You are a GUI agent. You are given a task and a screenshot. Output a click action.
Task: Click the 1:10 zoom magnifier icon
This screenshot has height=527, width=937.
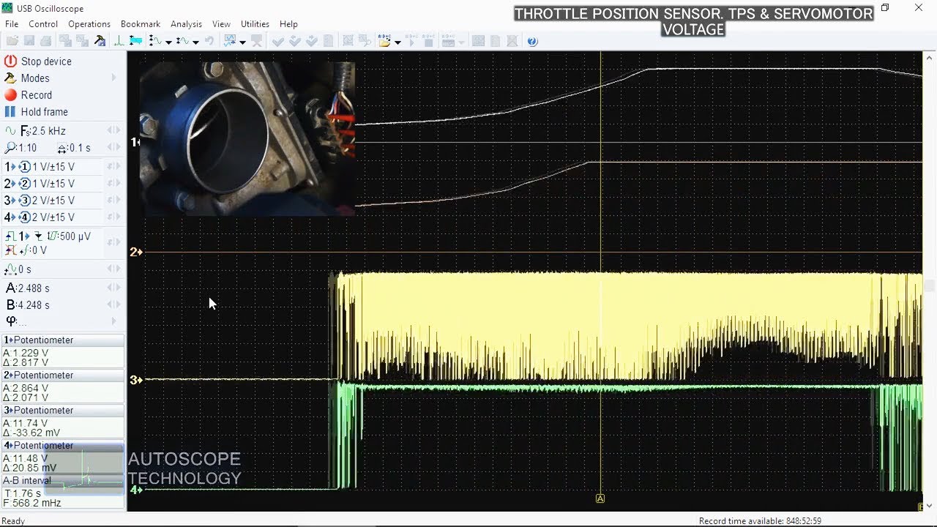[x=10, y=148]
